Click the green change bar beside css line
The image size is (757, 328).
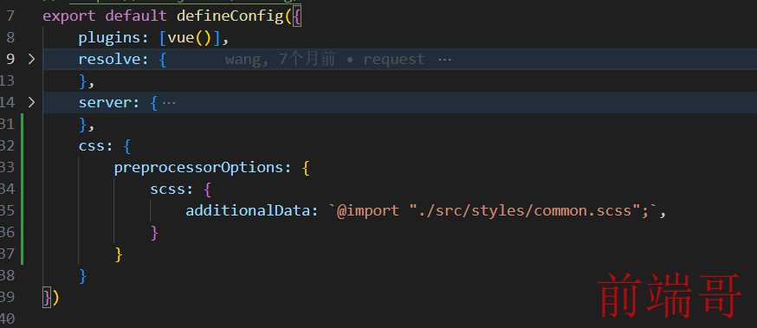click(x=23, y=145)
